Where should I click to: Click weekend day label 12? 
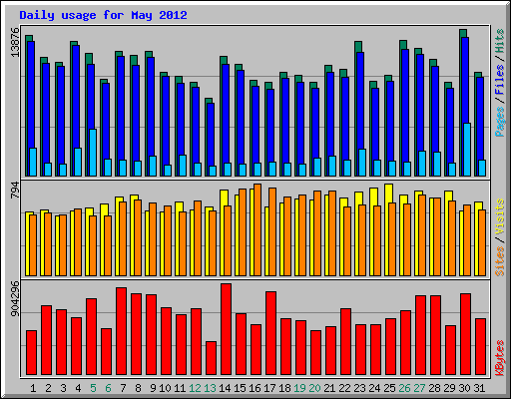195,388
